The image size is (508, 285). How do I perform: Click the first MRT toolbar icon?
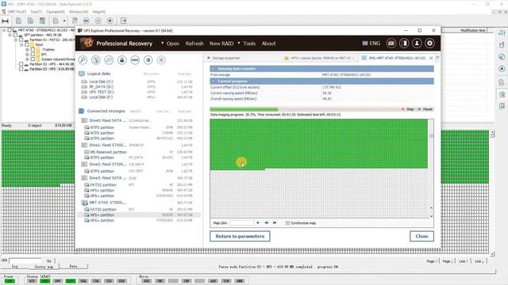point(6,21)
